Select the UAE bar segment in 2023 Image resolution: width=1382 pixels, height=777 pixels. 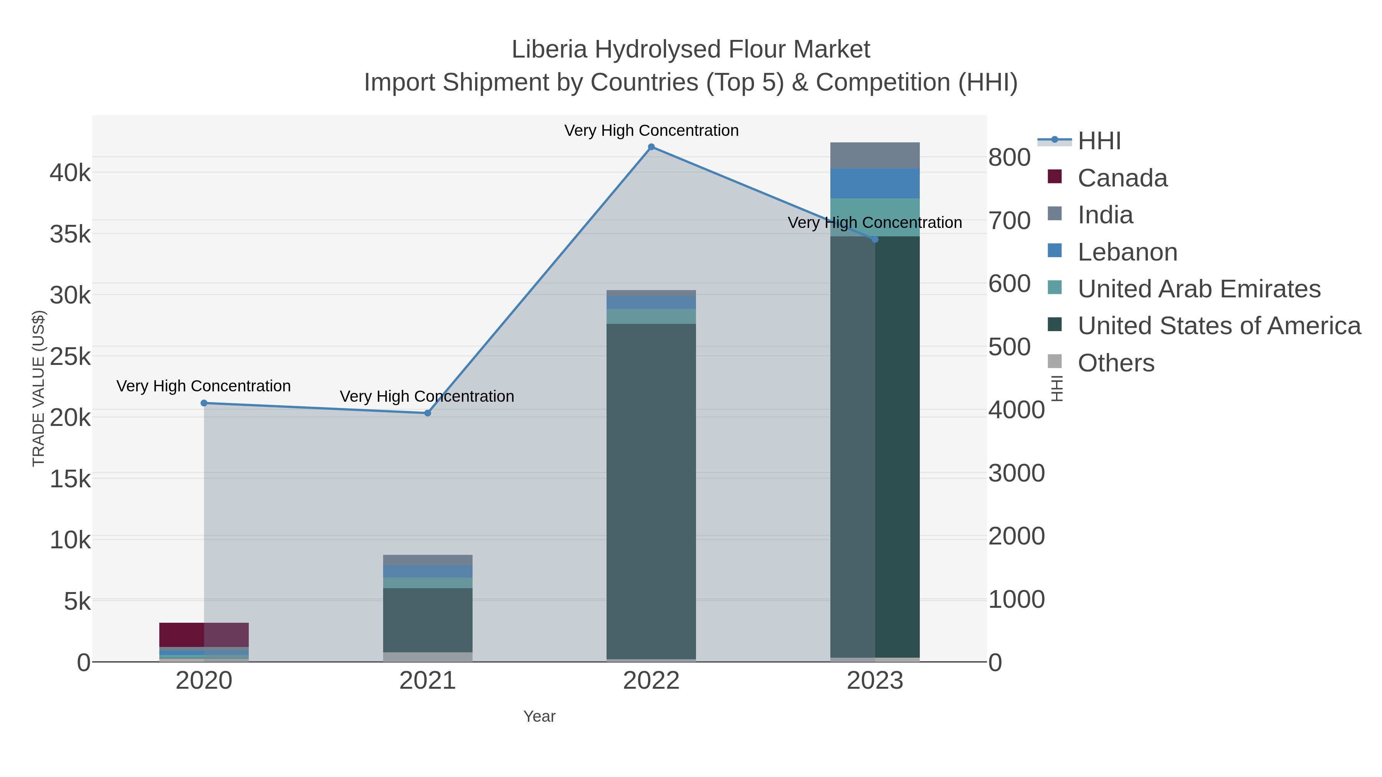point(875,218)
